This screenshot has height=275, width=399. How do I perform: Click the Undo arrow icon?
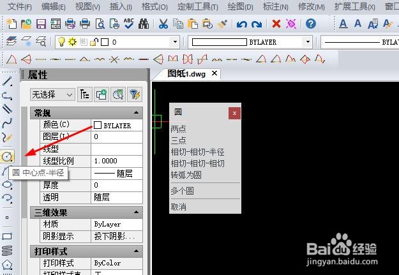tap(242, 24)
